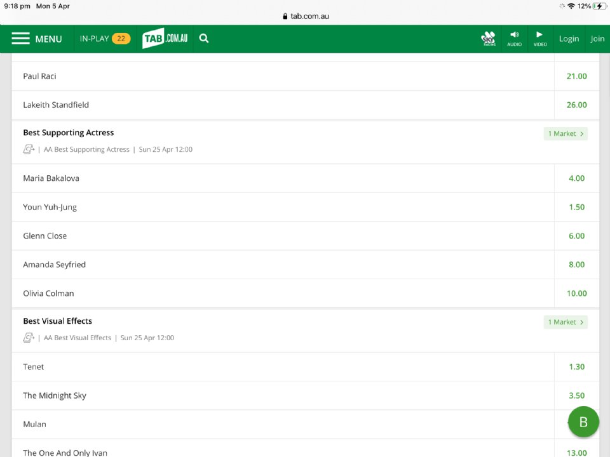
Task: Click the Lakeith Standfield name
Action: [56, 105]
